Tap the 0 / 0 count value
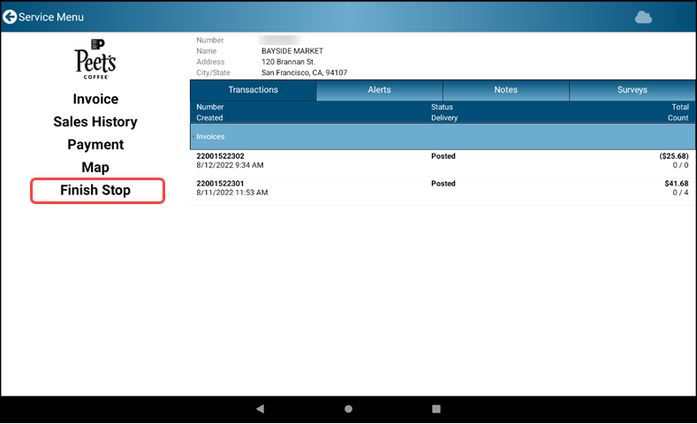Image resolution: width=697 pixels, height=424 pixels. pos(680,165)
